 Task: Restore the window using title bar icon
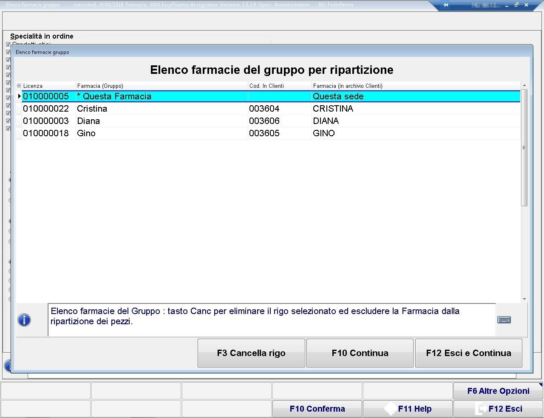click(x=516, y=5)
